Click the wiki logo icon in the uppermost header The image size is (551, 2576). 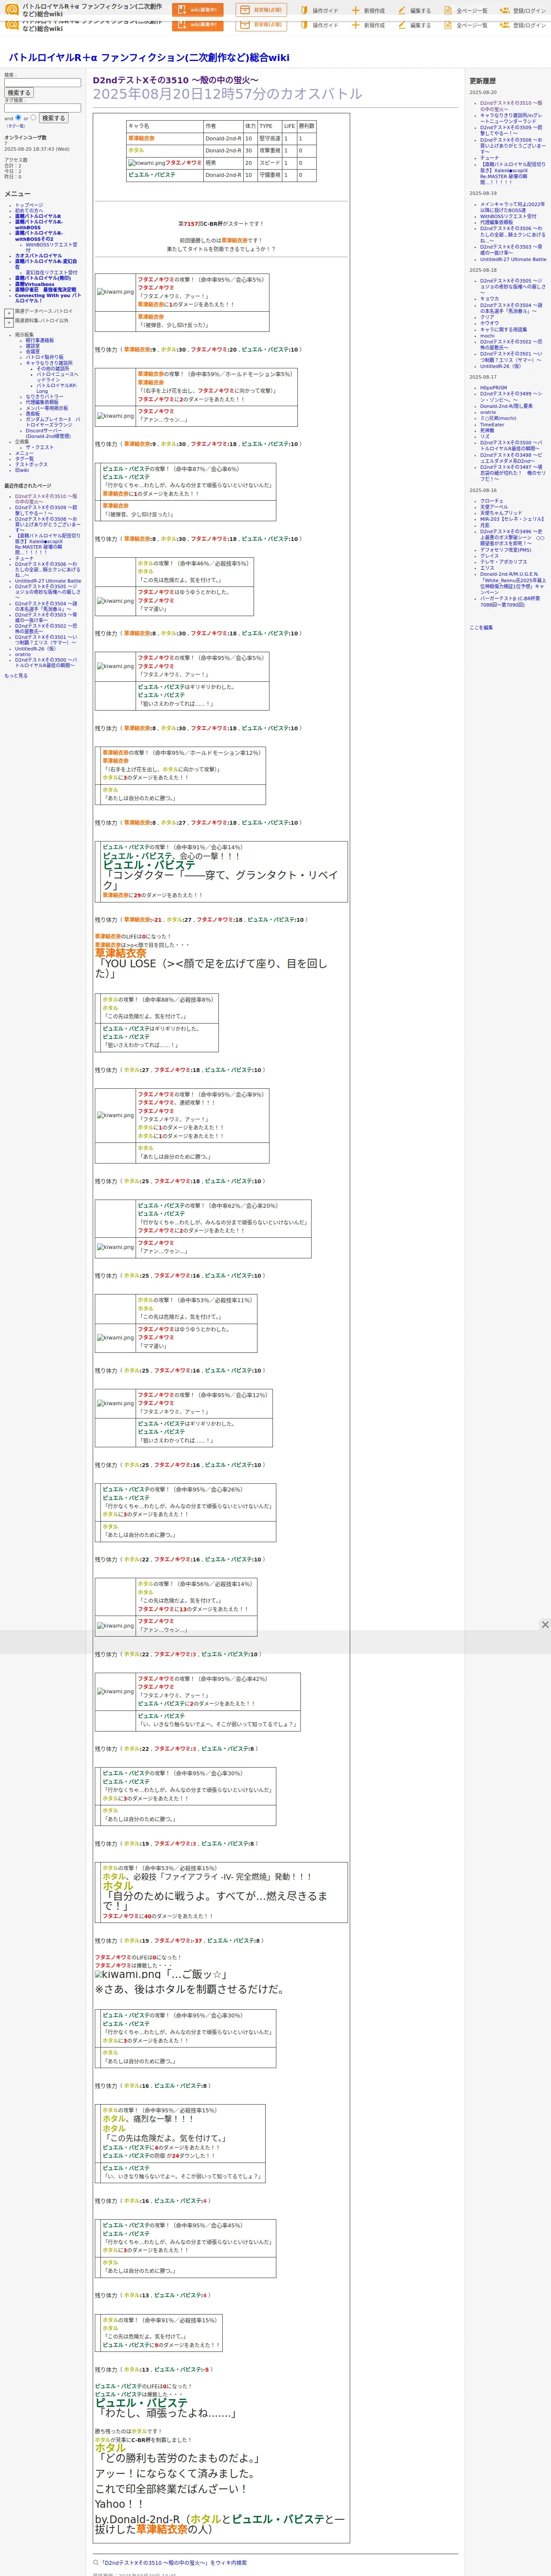coord(12,9)
